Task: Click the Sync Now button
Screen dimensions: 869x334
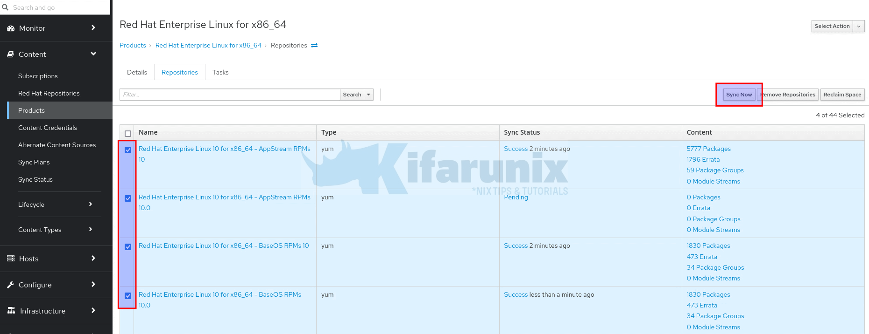Action: click(x=739, y=95)
